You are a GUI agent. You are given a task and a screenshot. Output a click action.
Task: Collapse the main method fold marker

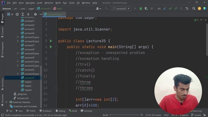(x=57, y=47)
